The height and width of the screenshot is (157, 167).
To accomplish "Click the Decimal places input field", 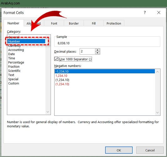I will coord(87,51).
